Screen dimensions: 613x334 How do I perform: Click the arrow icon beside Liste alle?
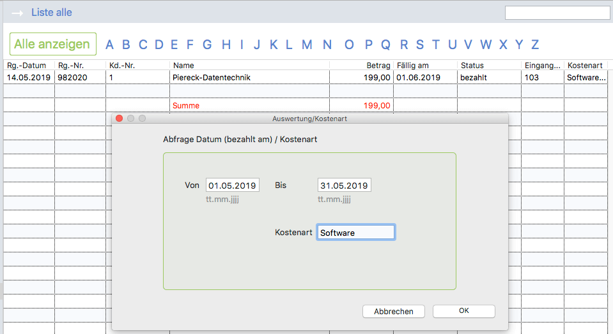coord(17,13)
